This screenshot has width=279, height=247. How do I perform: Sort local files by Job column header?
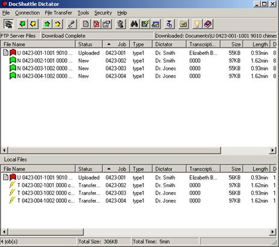(116, 169)
